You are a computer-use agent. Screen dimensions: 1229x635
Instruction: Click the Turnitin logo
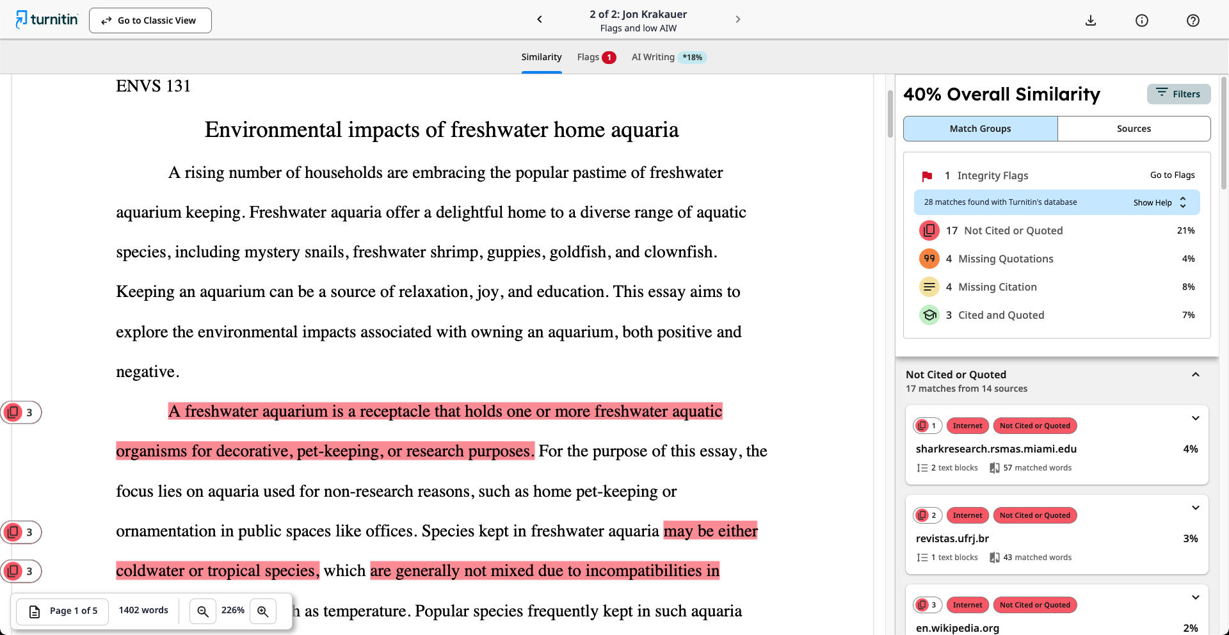(46, 19)
